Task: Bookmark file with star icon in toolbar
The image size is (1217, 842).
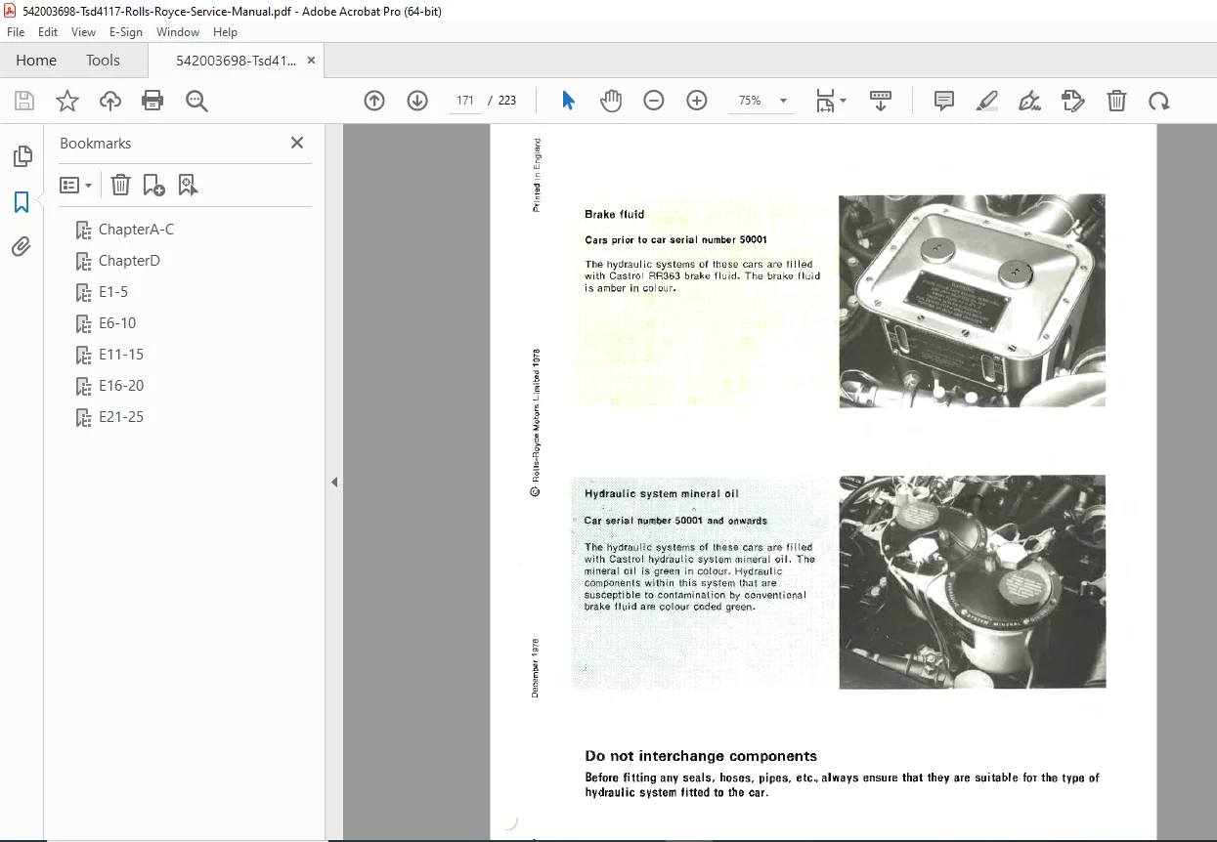Action: (x=67, y=101)
